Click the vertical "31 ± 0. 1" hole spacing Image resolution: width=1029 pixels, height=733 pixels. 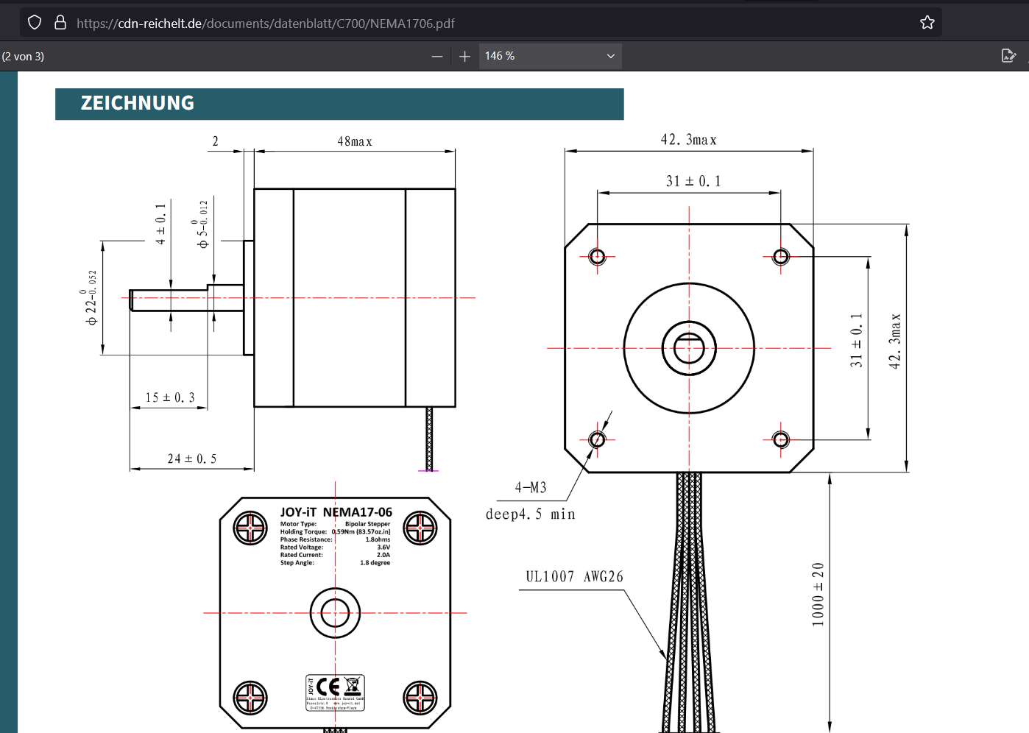click(x=856, y=340)
